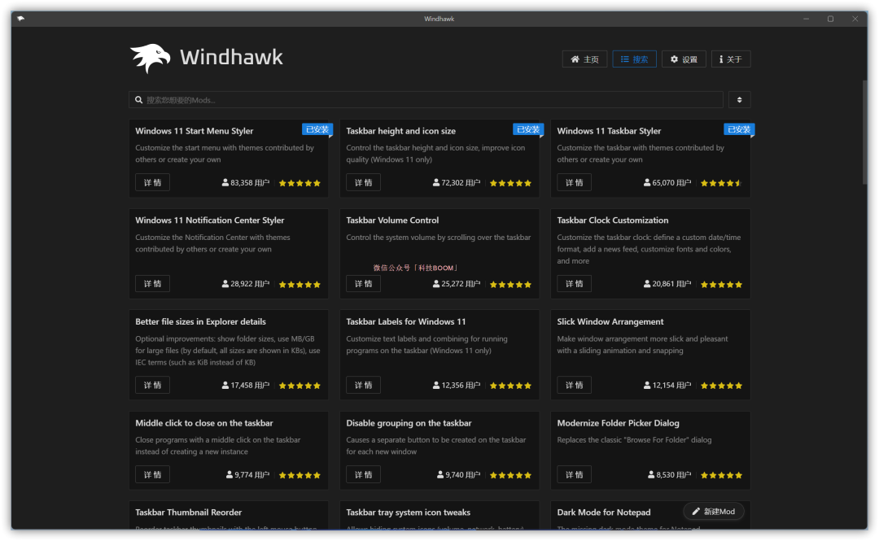This screenshot has height=541, width=879.
Task: Open details for Slick Window Arrangement
Action: (574, 385)
